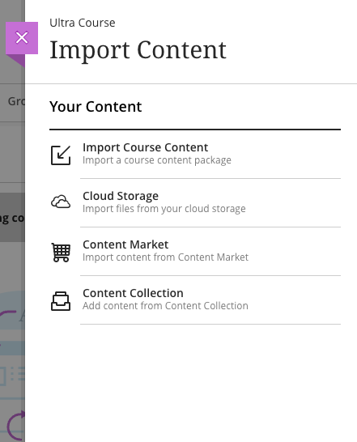The height and width of the screenshot is (442, 357).
Task: Select 'Import content from Content Market' text
Action: (165, 257)
